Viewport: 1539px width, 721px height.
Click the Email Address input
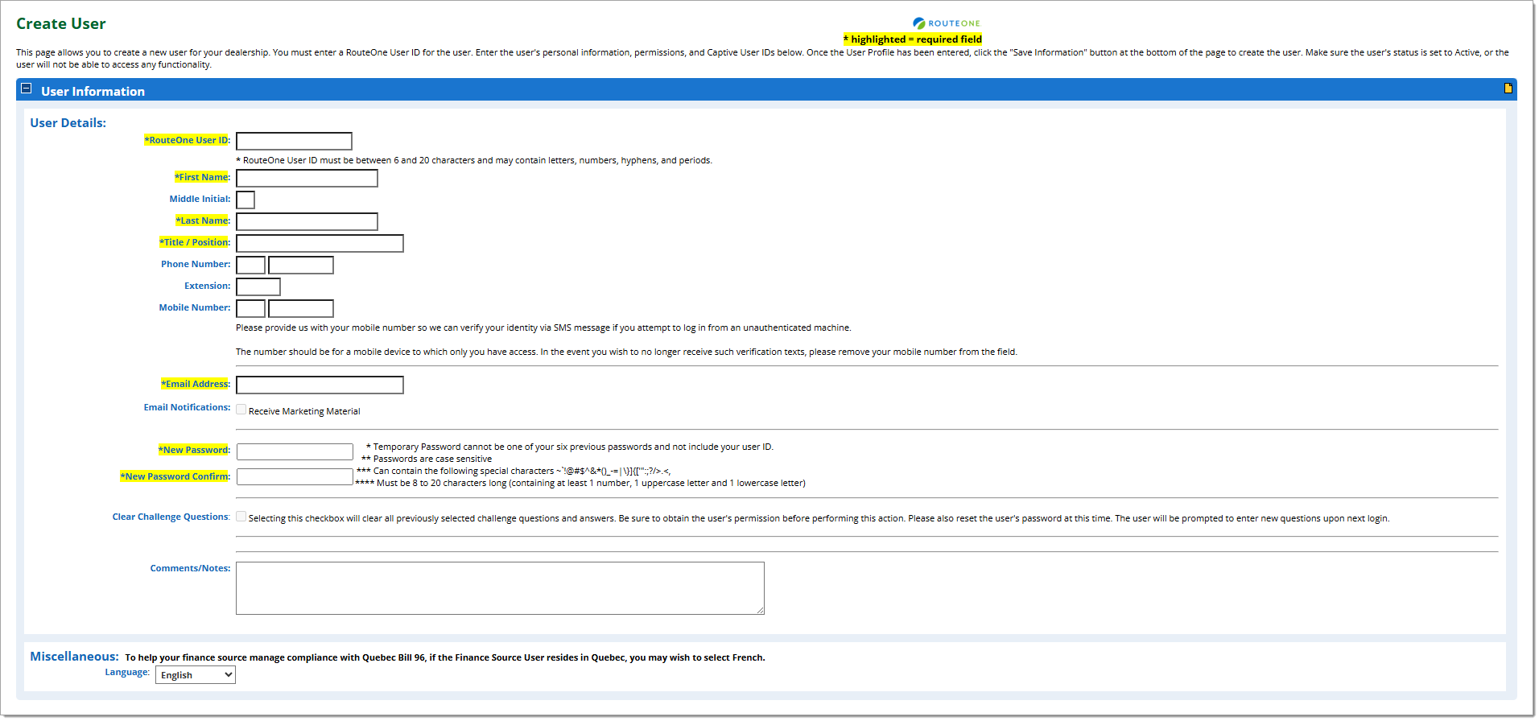tap(320, 385)
